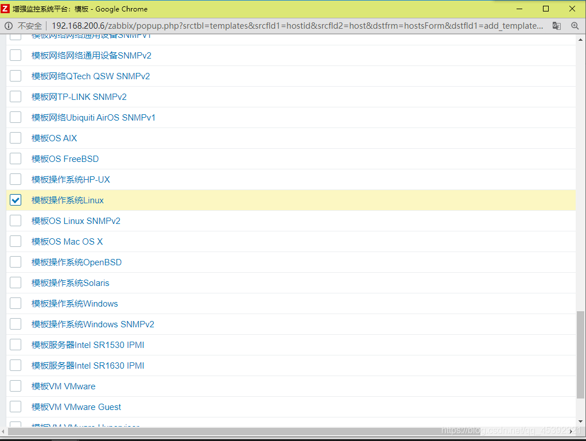
Task: Select the 模板OS AIX template link
Action: [x=54, y=138]
